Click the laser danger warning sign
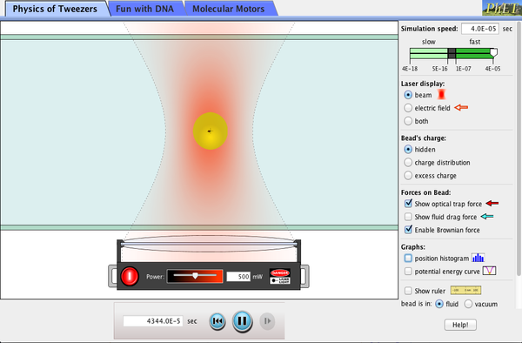Image resolution: width=522 pixels, height=343 pixels. pyautogui.click(x=280, y=276)
